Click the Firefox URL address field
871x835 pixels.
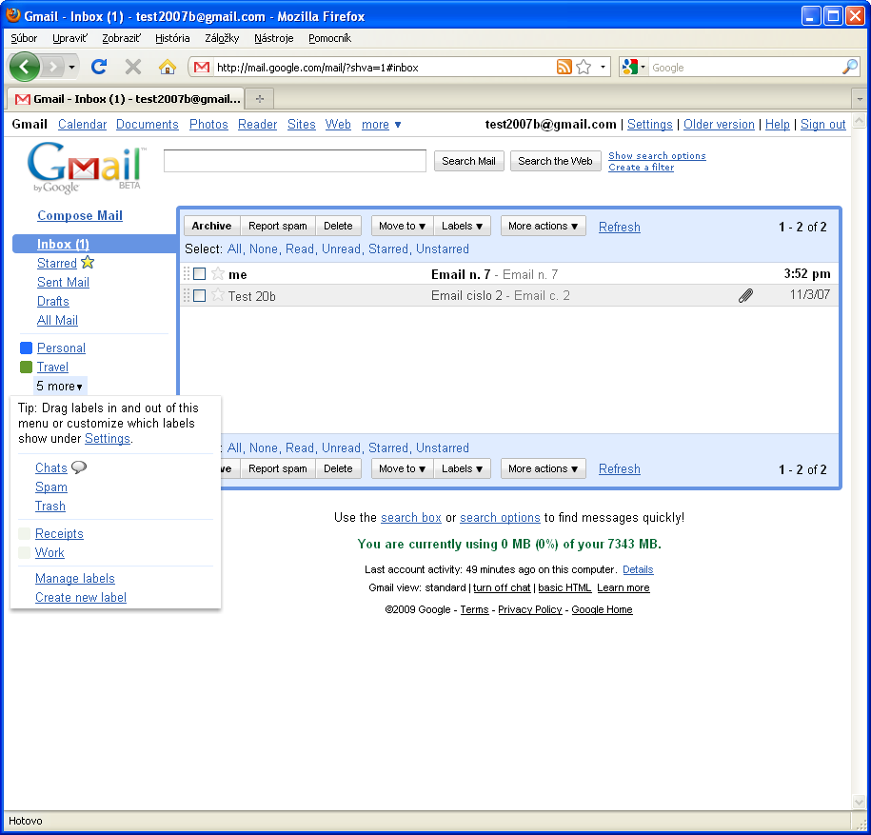(384, 68)
